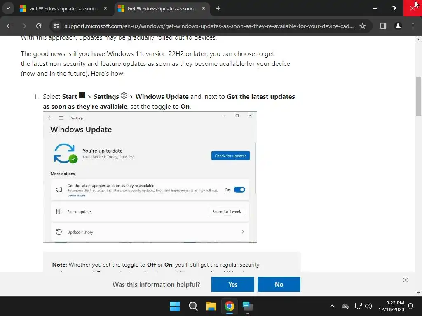Click the scrollbar down arrow

418,293
